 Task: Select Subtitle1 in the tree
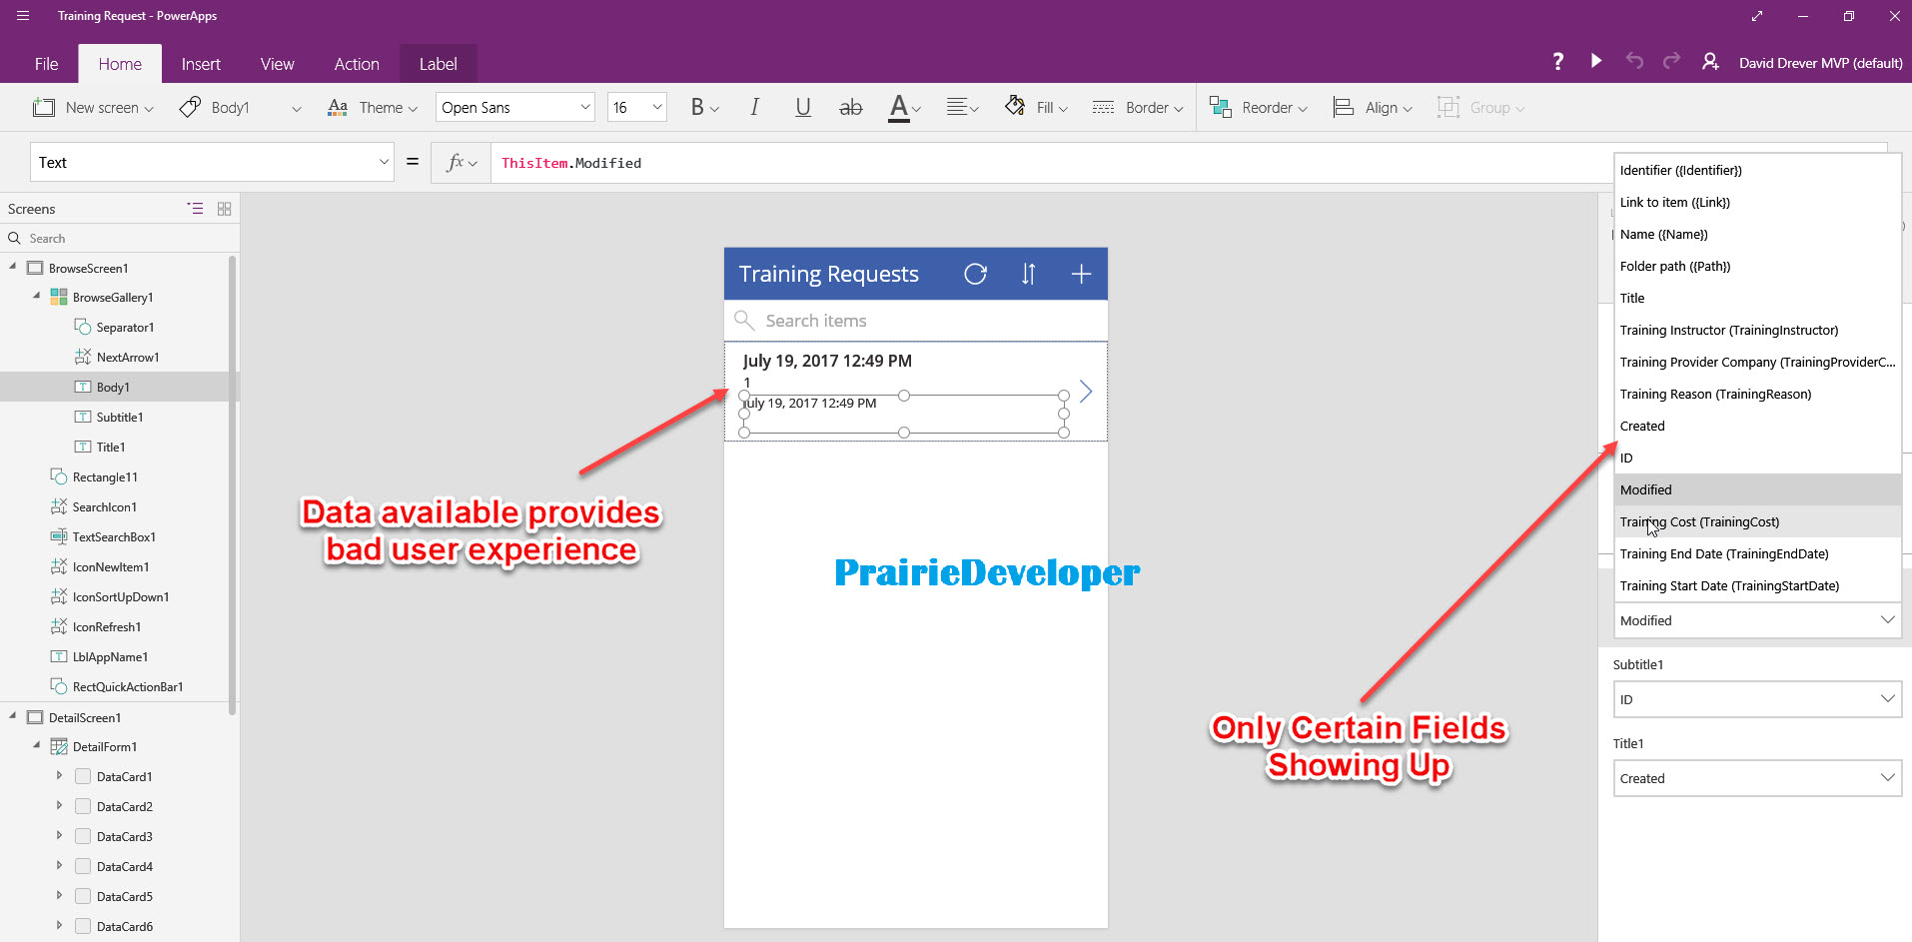tap(120, 417)
